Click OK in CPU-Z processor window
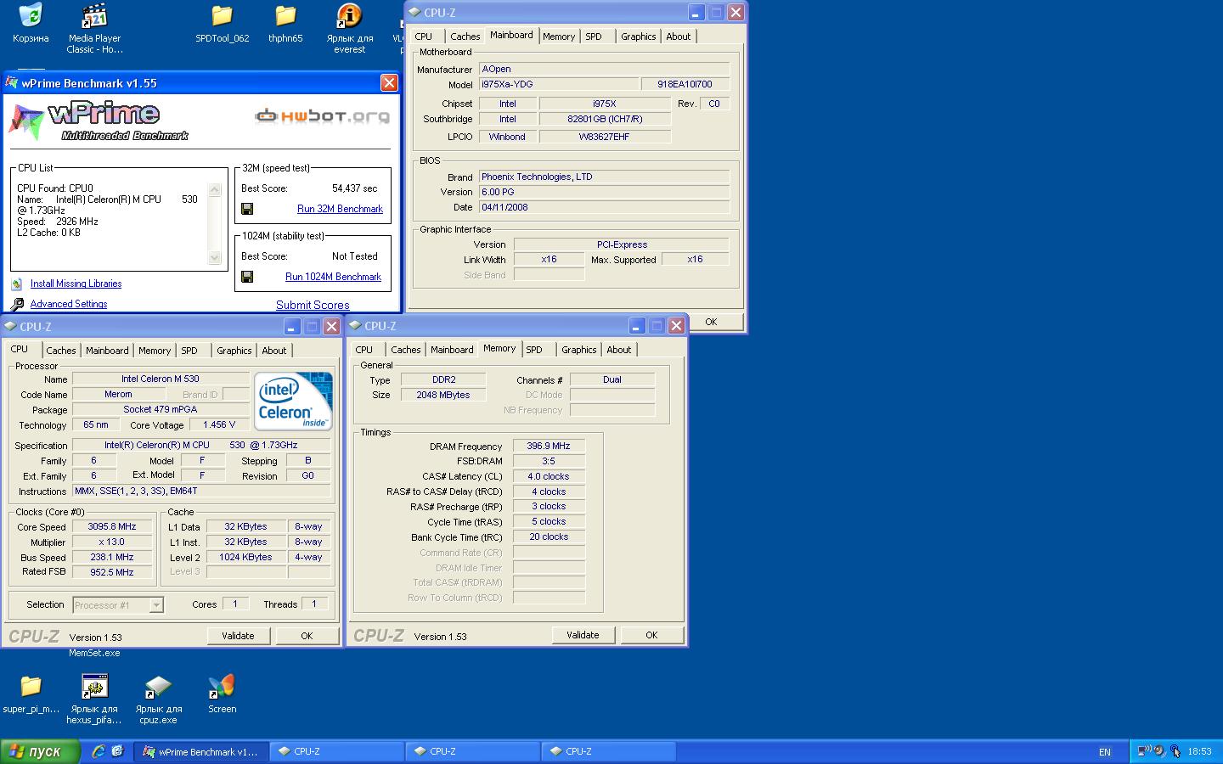Viewport: 1223px width, 764px height. pos(307,636)
